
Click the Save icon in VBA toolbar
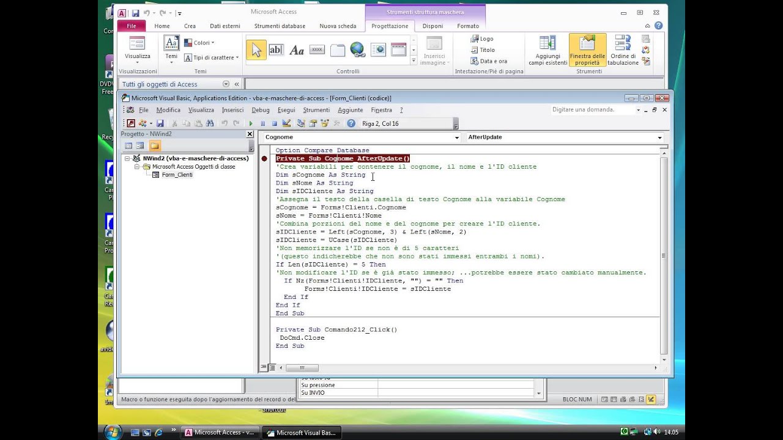point(160,123)
